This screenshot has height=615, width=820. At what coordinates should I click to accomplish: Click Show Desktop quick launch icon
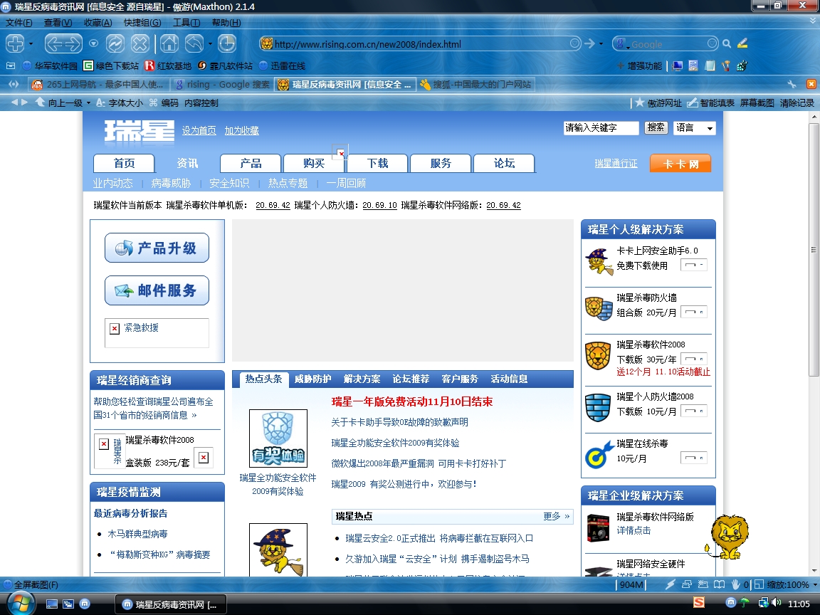point(52,604)
